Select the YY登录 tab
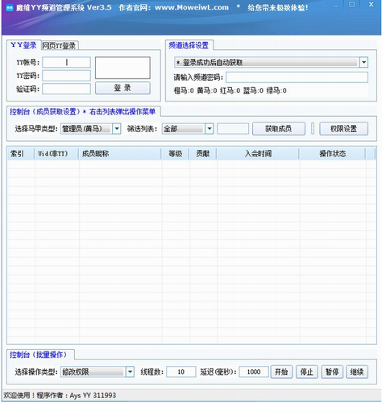The image size is (382, 403). [23, 45]
